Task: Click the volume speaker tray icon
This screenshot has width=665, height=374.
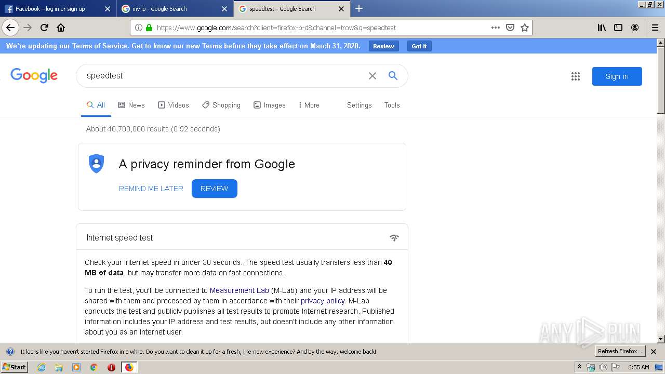Action: point(603,367)
